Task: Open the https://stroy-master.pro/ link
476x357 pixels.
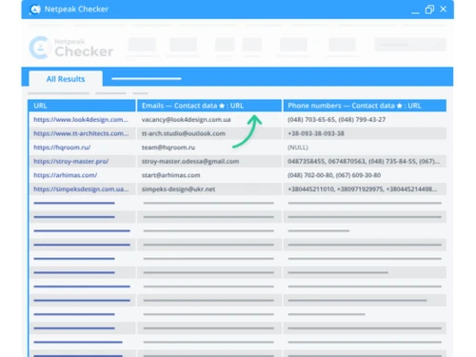Action: coord(71,162)
